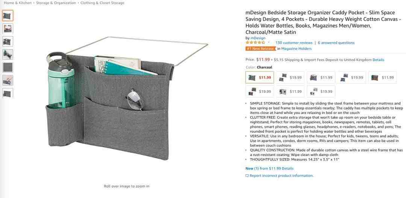View the second product thumbnail image
Viewport: 406px width, 198px height.
(x=8, y=29)
